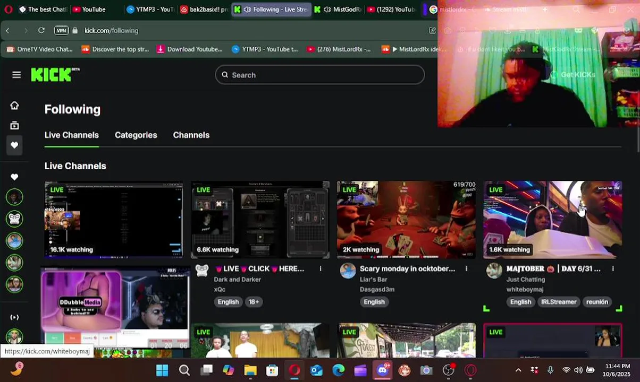Screen dimensions: 640x382
Task: Open the thumbnail with 1.6K watching
Action: [x=552, y=220]
